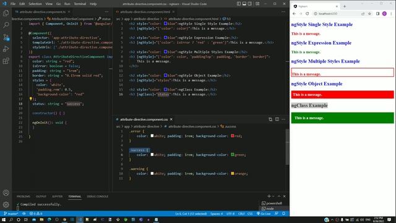The image size is (396, 223).
Task: Open white color swatch in .error rule
Action: coord(152,136)
